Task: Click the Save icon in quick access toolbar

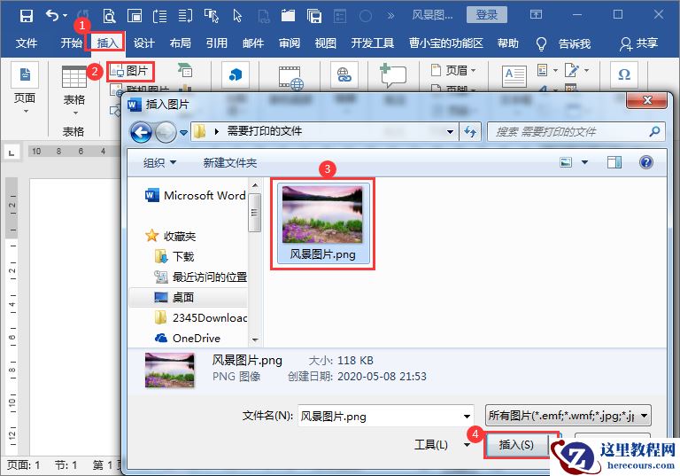Action: click(x=27, y=16)
